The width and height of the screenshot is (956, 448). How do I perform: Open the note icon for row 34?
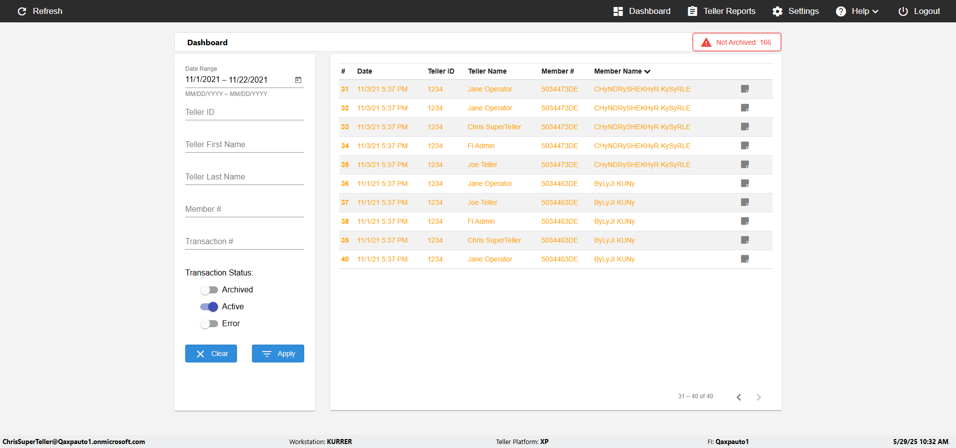point(745,146)
